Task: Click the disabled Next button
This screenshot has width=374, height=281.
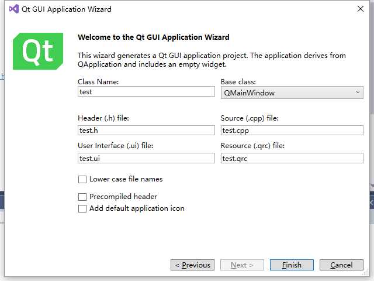Action: pyautogui.click(x=242, y=265)
